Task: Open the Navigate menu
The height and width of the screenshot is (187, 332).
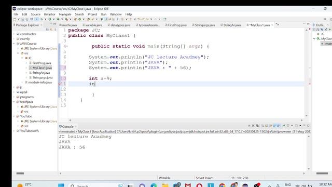Action: pyautogui.click(x=65, y=14)
